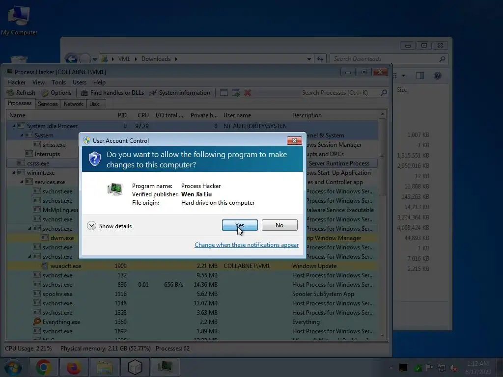This screenshot has height=377, width=503.
Task: Close the User Account Control dialog
Action: click(294, 140)
